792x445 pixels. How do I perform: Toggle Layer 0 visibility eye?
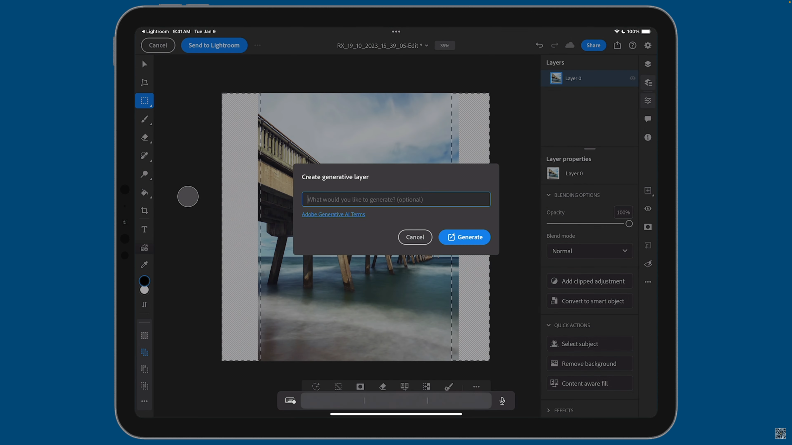pyautogui.click(x=632, y=78)
